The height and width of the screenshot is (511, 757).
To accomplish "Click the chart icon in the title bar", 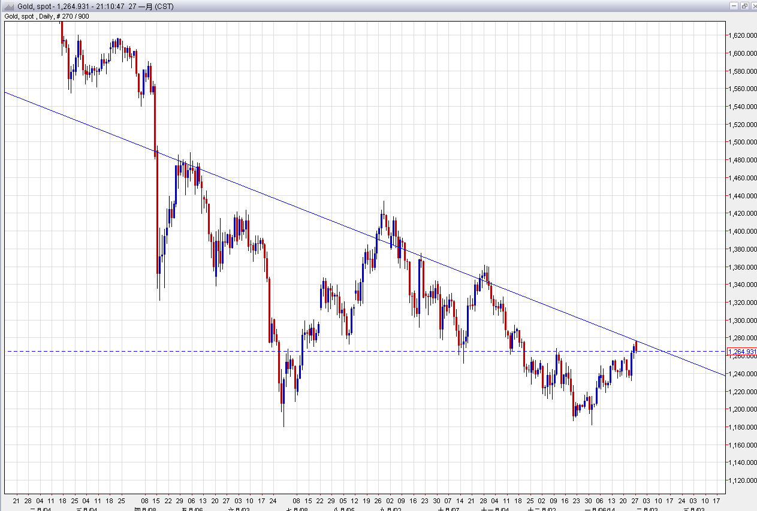I will point(9,6).
